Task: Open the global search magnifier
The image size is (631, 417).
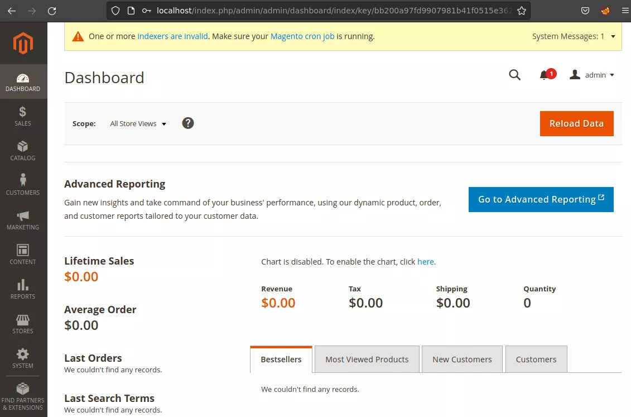Action: [x=514, y=74]
